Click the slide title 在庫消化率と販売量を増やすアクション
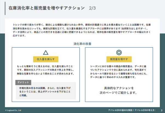Image resolution: width=165 pixels, height=113 pixels. [x=47, y=8]
